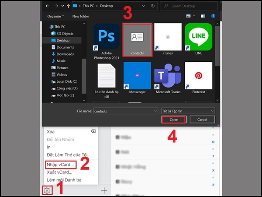262x197 pixels.
Task: Jump to # in the contacts index
Action: (x=213, y=185)
